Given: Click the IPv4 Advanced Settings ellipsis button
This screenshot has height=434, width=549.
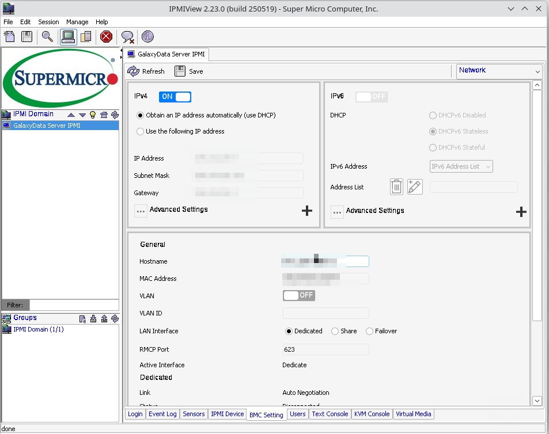Looking at the screenshot, I should [x=141, y=211].
